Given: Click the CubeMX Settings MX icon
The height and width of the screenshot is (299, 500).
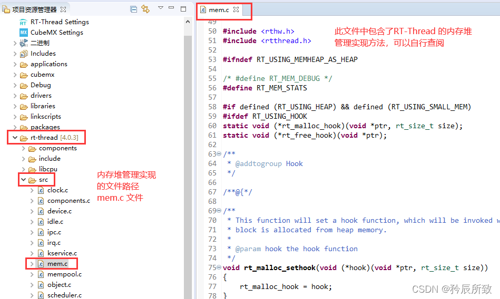Looking at the screenshot, I should (x=24, y=33).
